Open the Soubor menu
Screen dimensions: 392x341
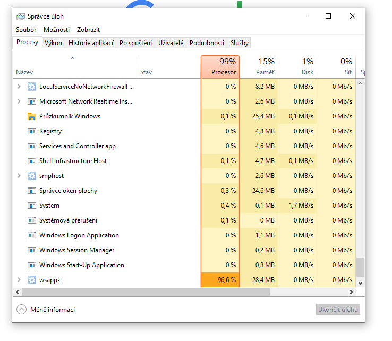[26, 30]
